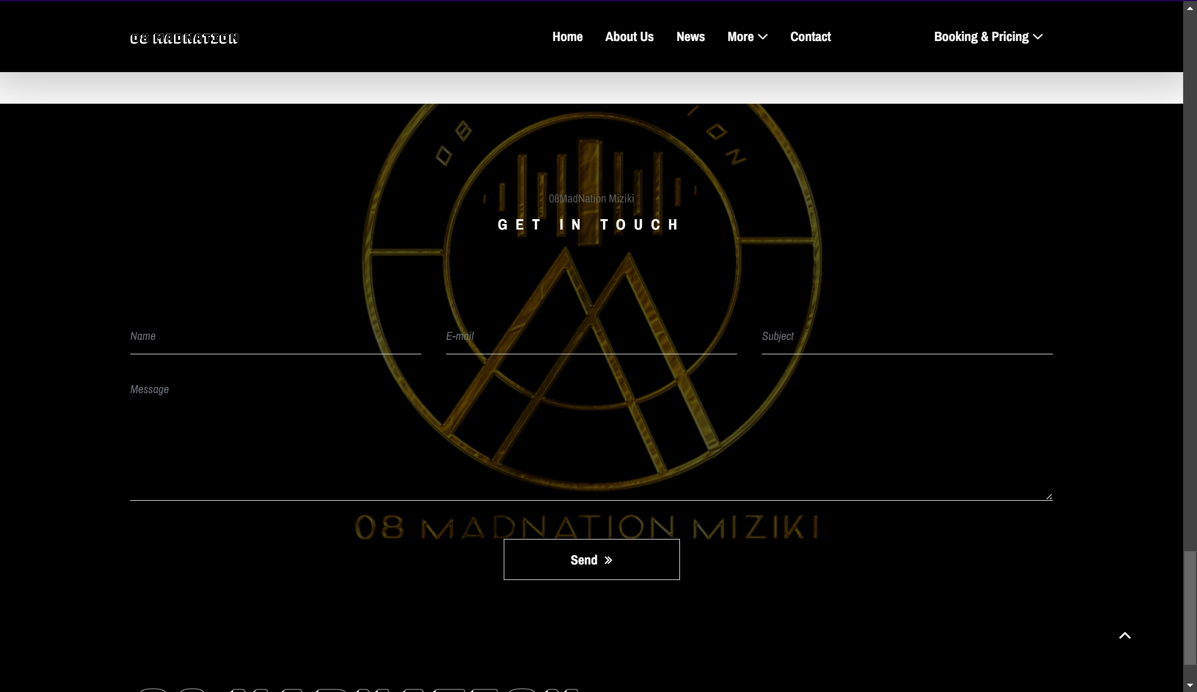Focus the Name input field
The width and height of the screenshot is (1197, 692).
click(x=275, y=337)
